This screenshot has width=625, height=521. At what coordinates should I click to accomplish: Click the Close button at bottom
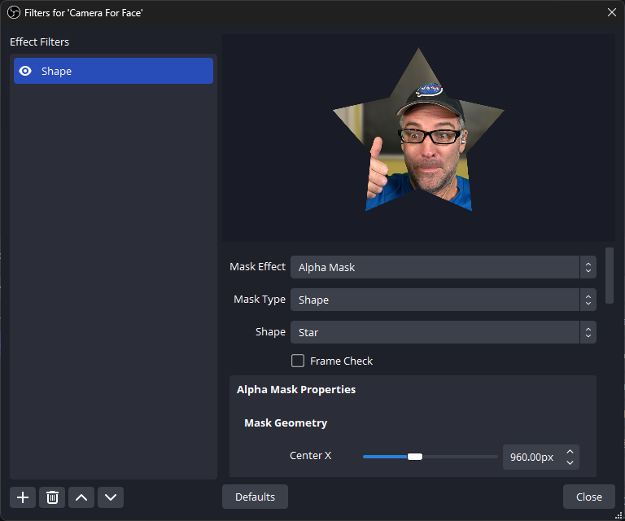588,497
